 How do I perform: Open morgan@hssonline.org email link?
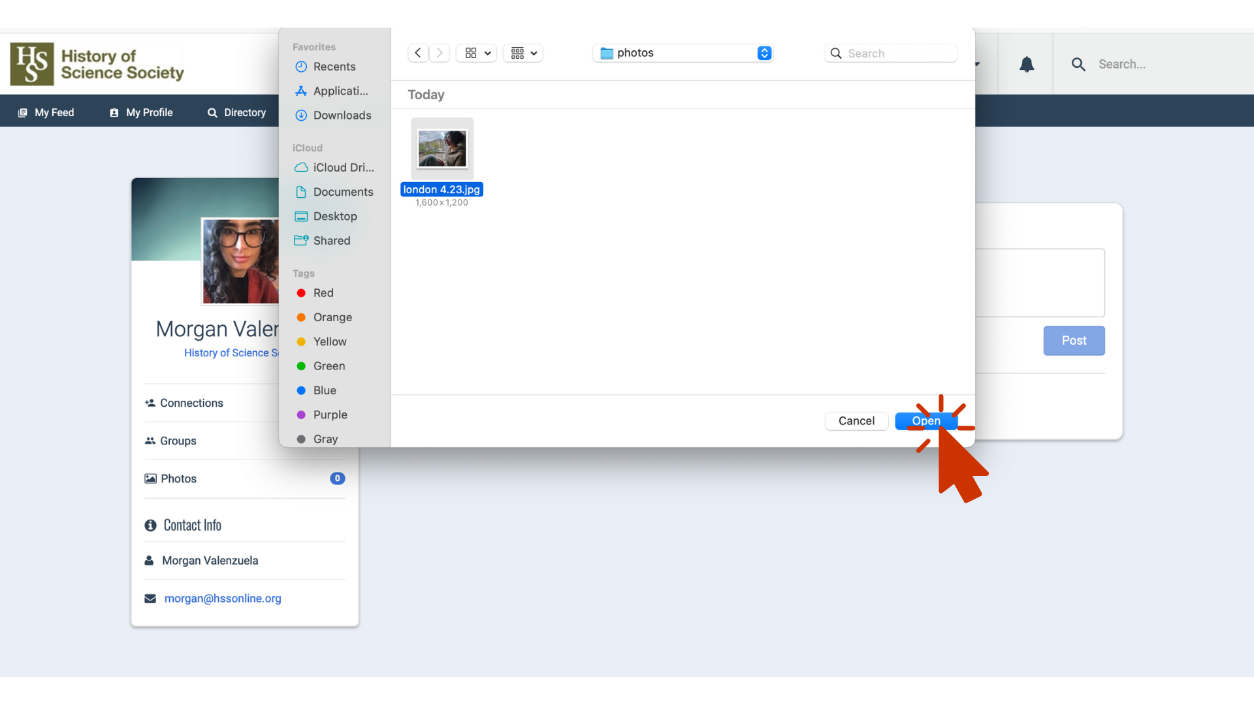click(223, 599)
